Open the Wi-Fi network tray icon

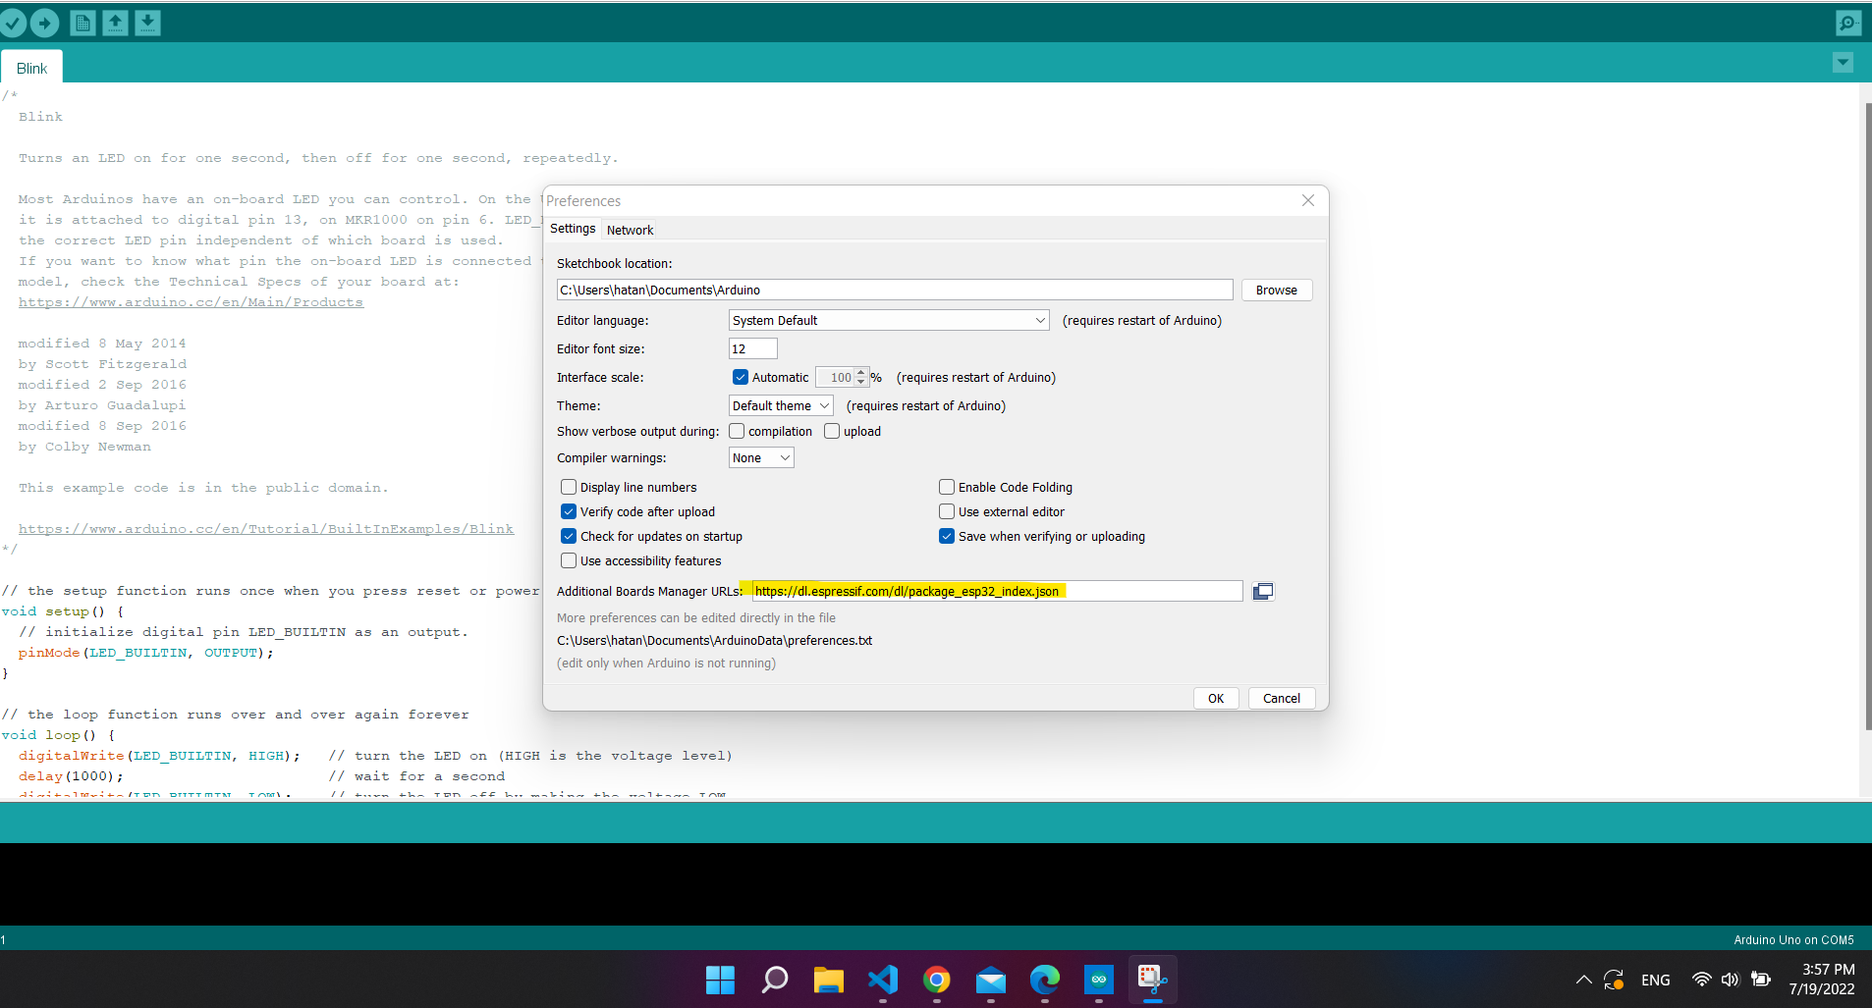tap(1702, 980)
